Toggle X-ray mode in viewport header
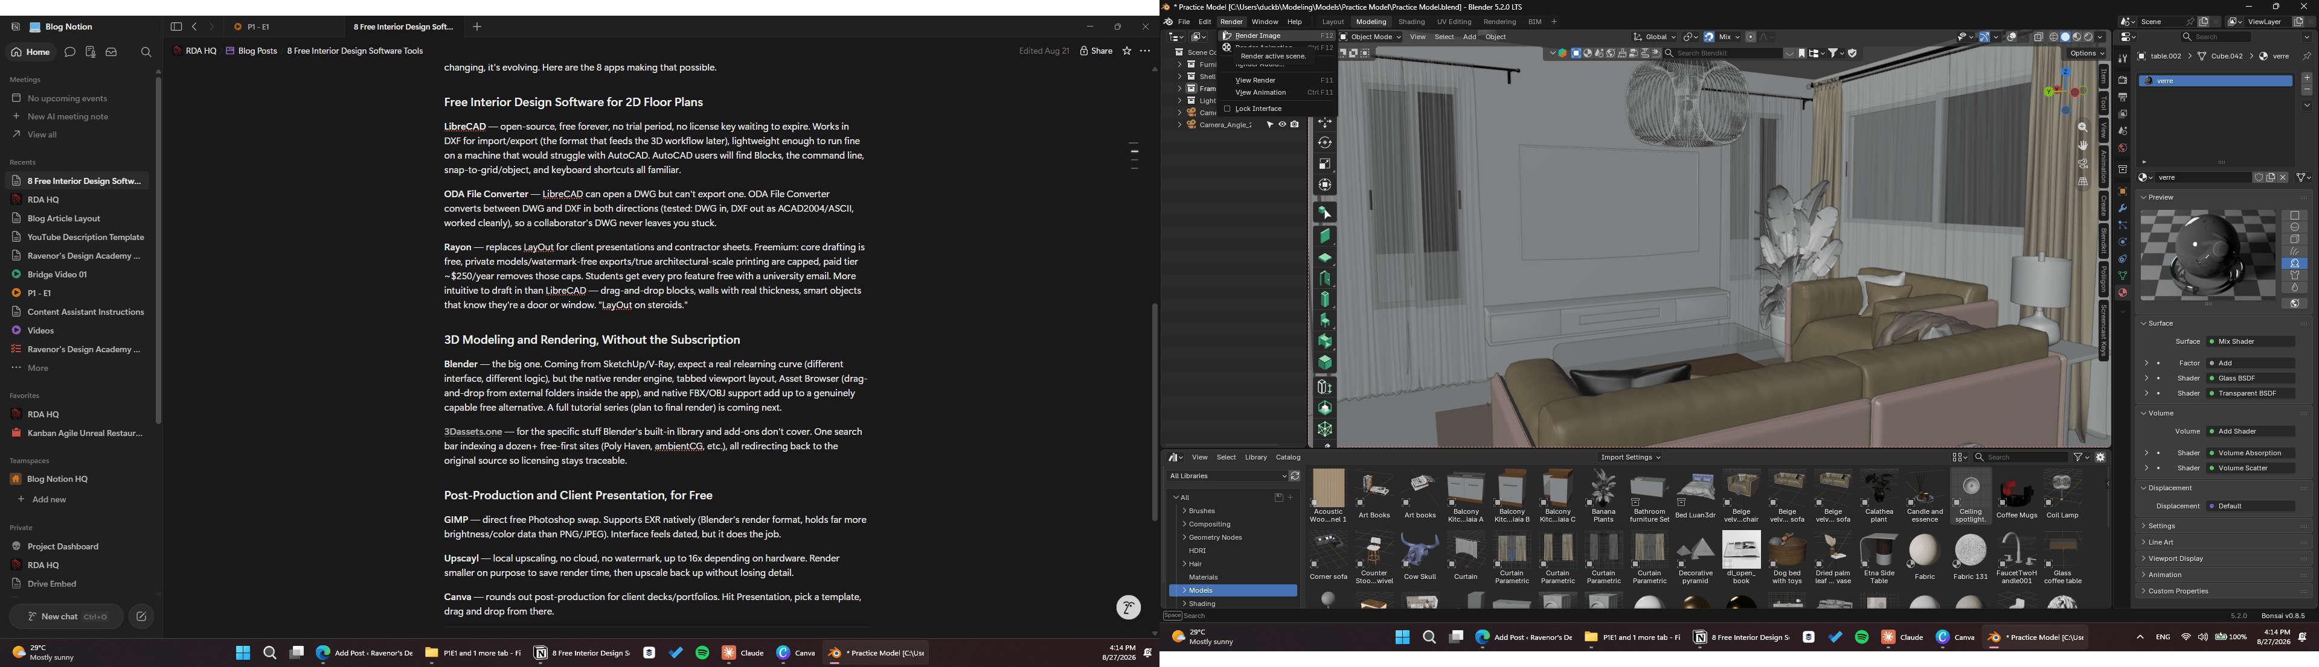This screenshot has height=667, width=2319. (2039, 38)
